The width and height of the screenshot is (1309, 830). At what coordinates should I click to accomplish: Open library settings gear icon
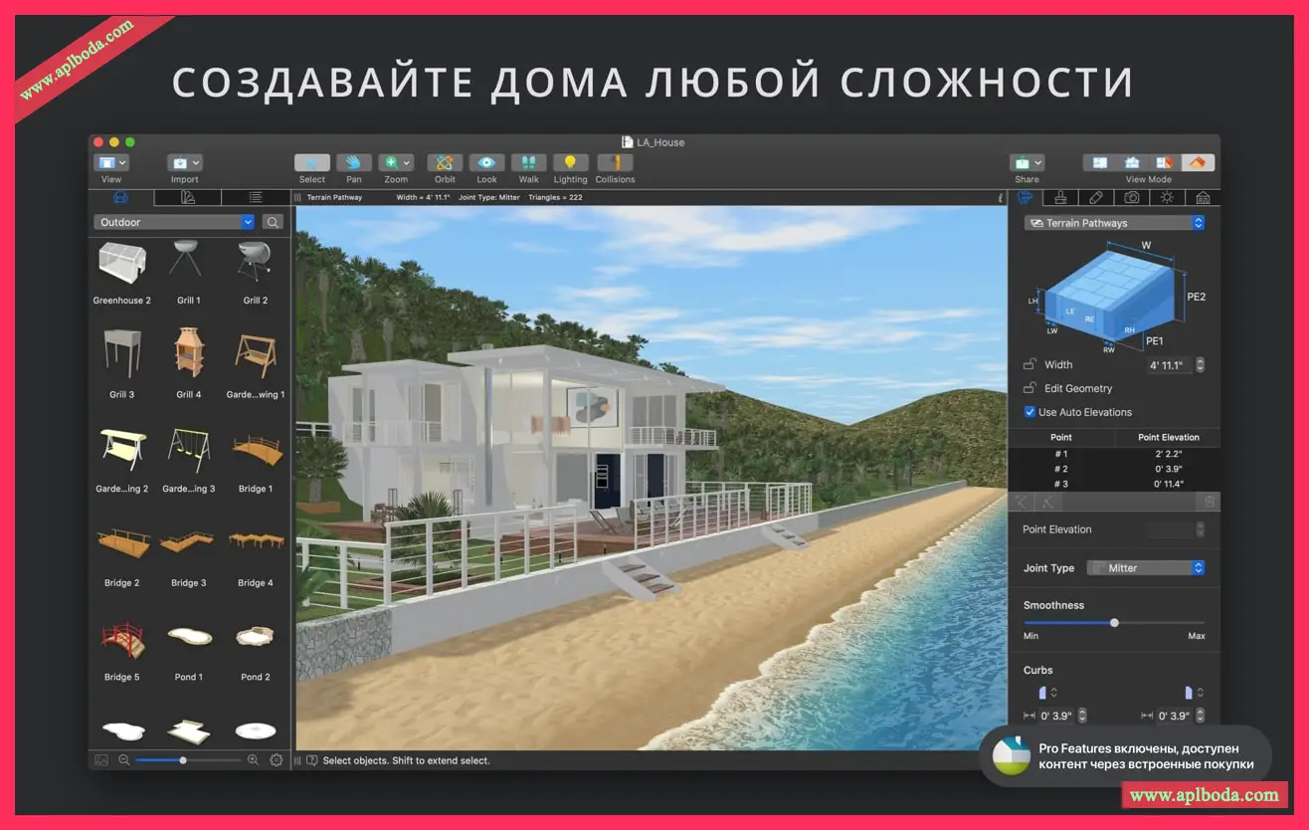click(276, 760)
